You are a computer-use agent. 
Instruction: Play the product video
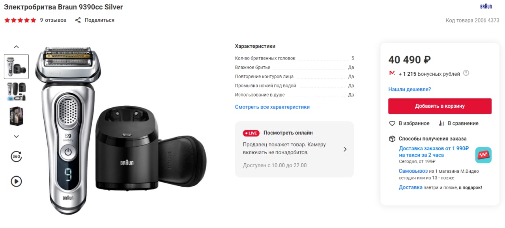tap(16, 181)
